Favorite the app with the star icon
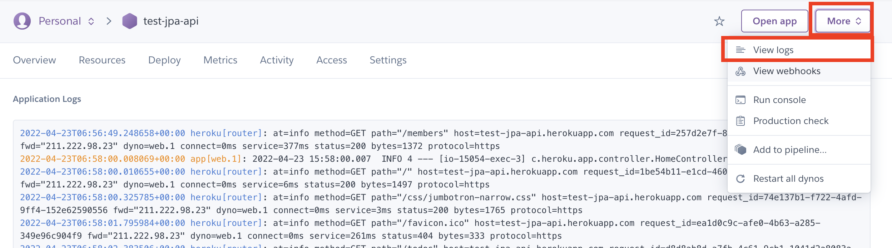892x248 pixels. (x=719, y=21)
